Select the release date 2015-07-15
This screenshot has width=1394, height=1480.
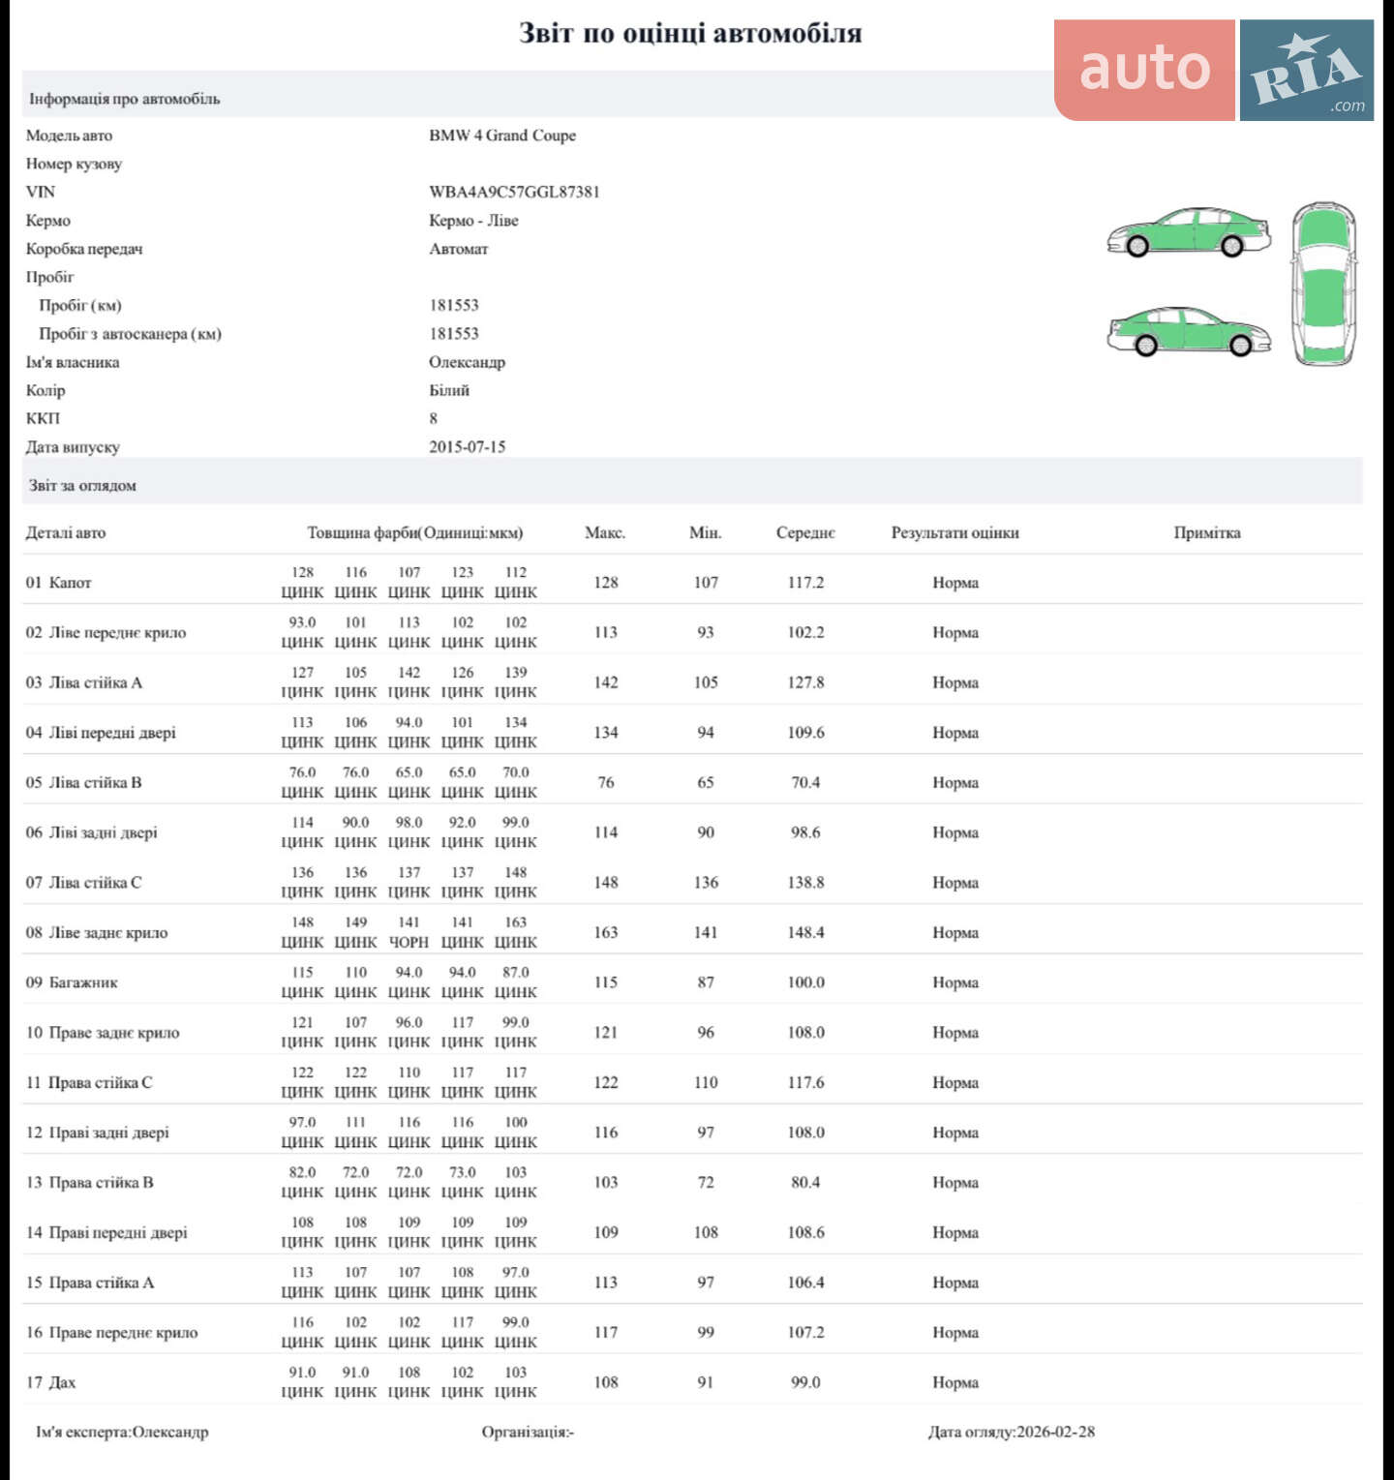click(x=468, y=447)
